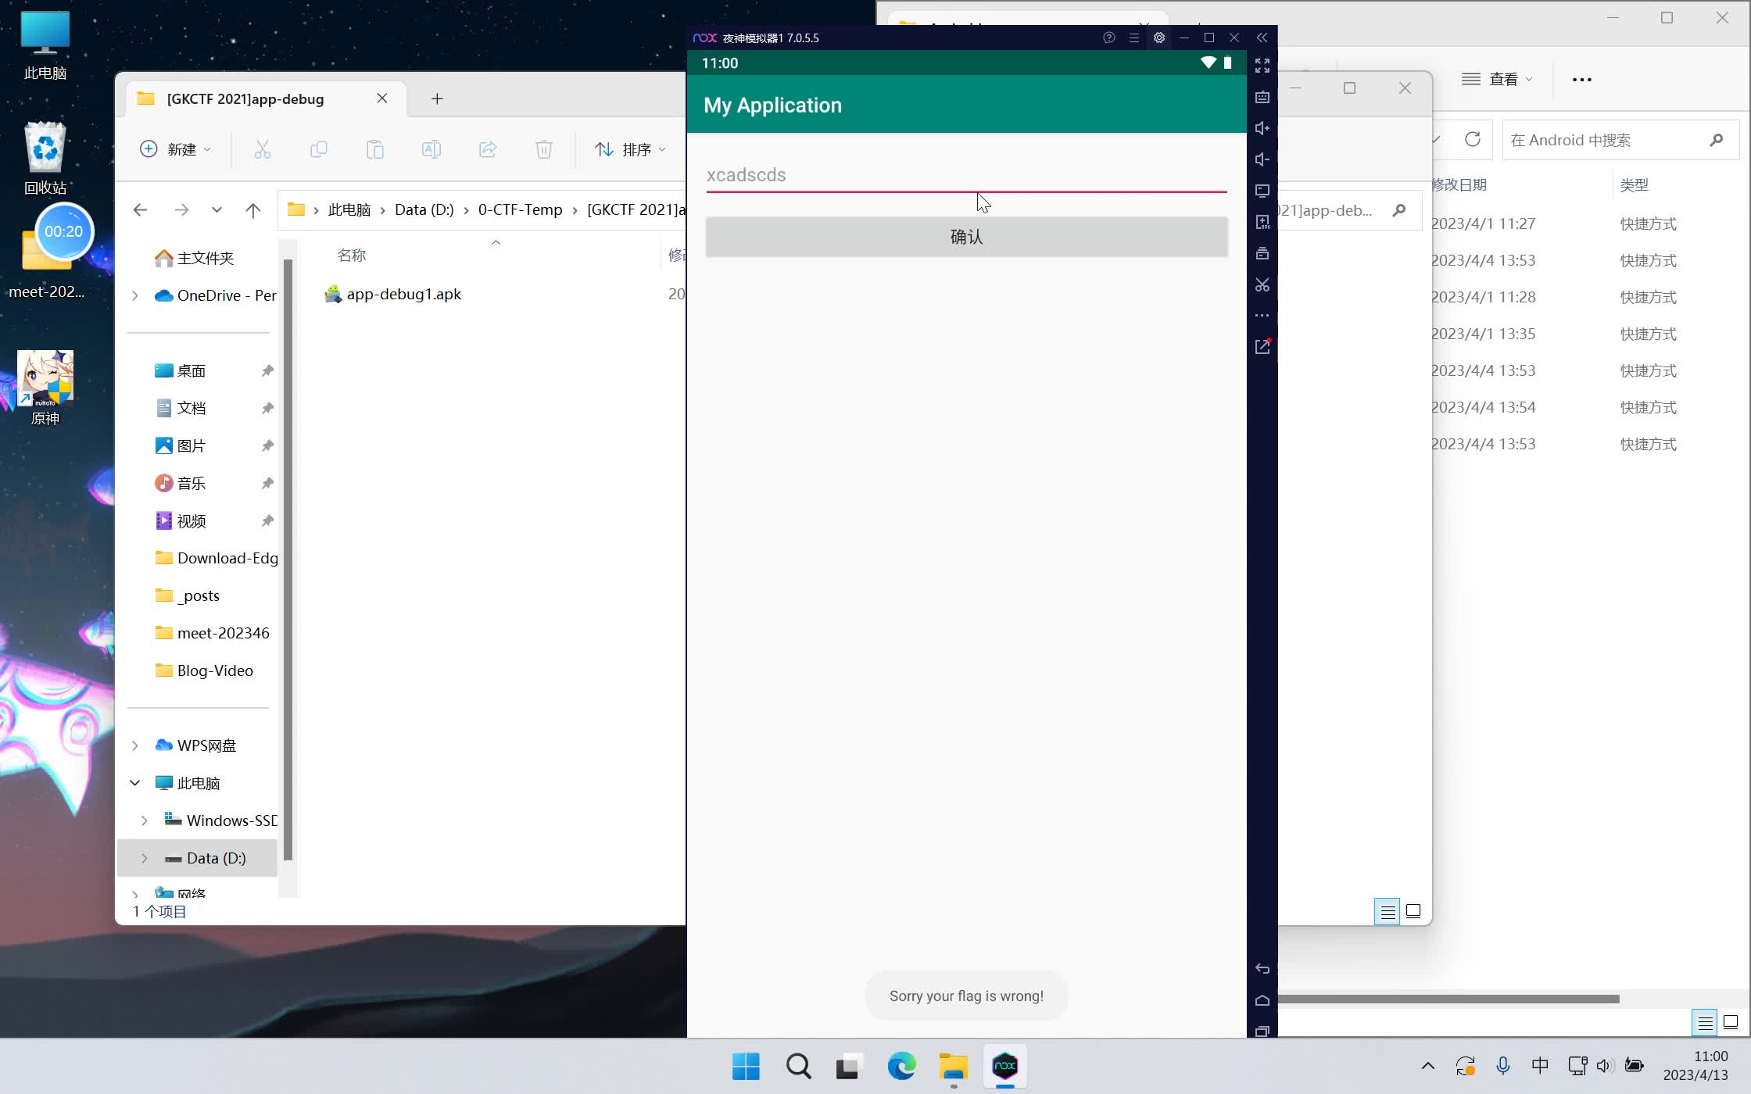The height and width of the screenshot is (1094, 1751).
Task: Open recent locations chevron in Explorer navigation
Action: tap(217, 209)
